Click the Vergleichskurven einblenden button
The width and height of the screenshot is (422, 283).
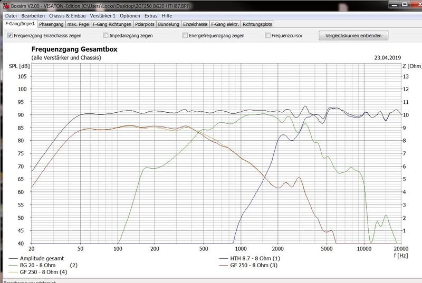pos(353,36)
